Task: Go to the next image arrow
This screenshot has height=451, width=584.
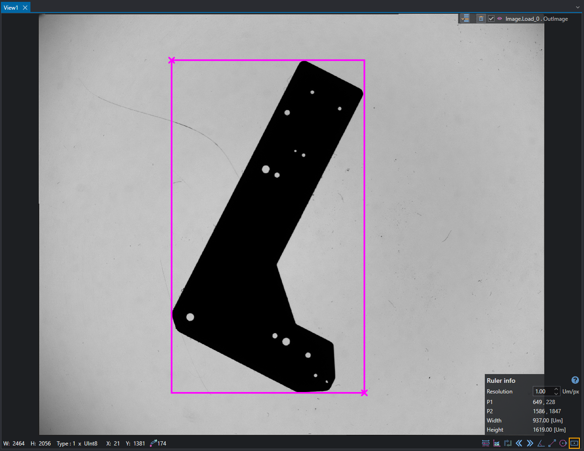Action: pyautogui.click(x=530, y=443)
